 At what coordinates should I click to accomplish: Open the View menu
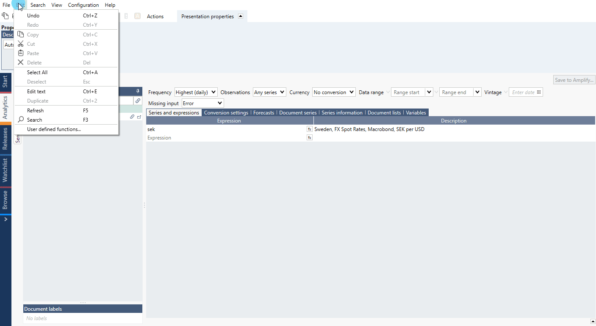57,5
